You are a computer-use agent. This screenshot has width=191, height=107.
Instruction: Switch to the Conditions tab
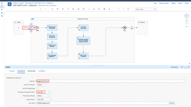pyautogui.click(x=42, y=71)
